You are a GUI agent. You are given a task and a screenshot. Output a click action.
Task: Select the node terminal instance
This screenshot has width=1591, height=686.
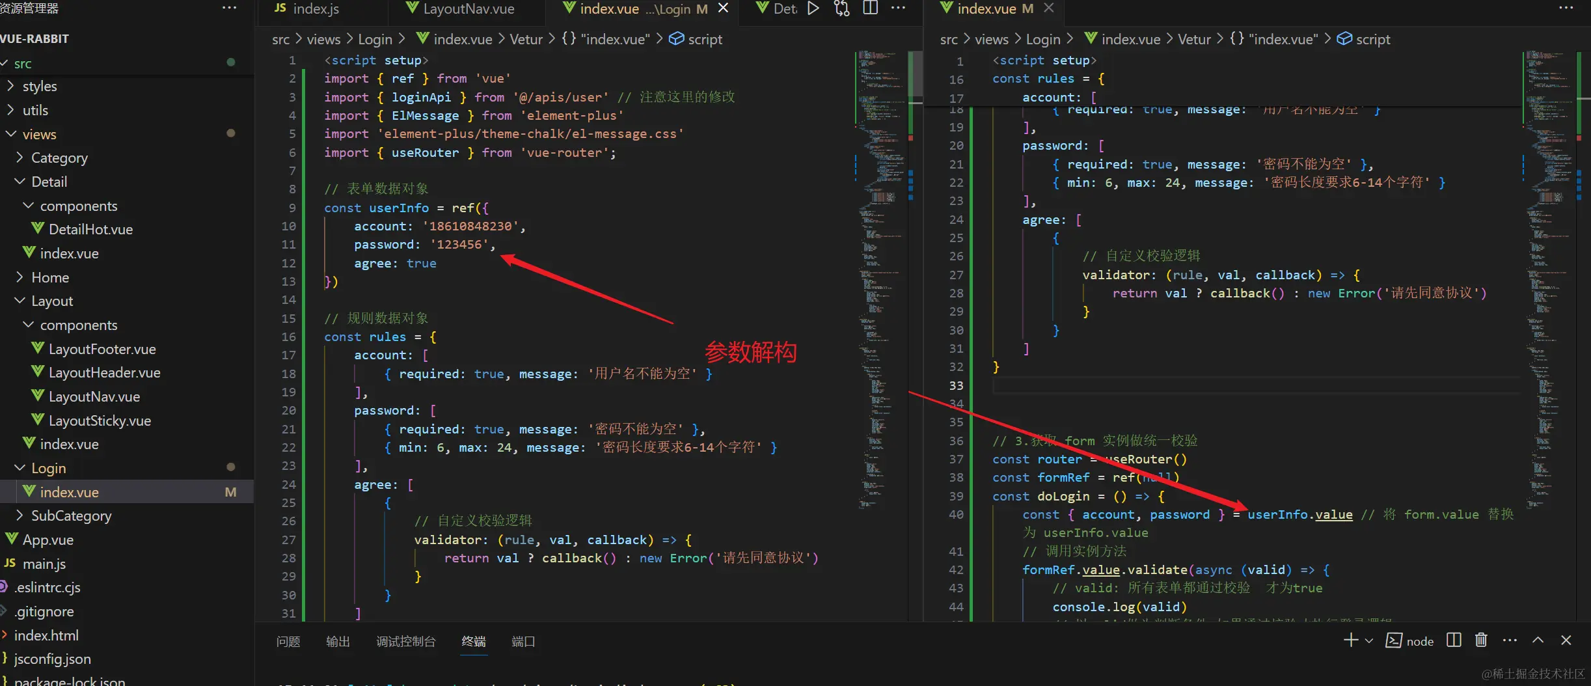(1410, 641)
